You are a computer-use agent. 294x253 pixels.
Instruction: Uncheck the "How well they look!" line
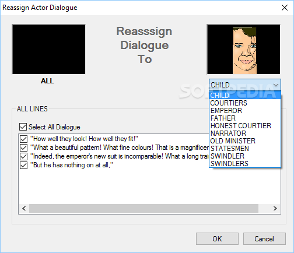point(23,139)
